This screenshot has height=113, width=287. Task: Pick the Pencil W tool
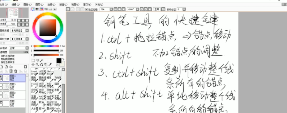(35, 85)
